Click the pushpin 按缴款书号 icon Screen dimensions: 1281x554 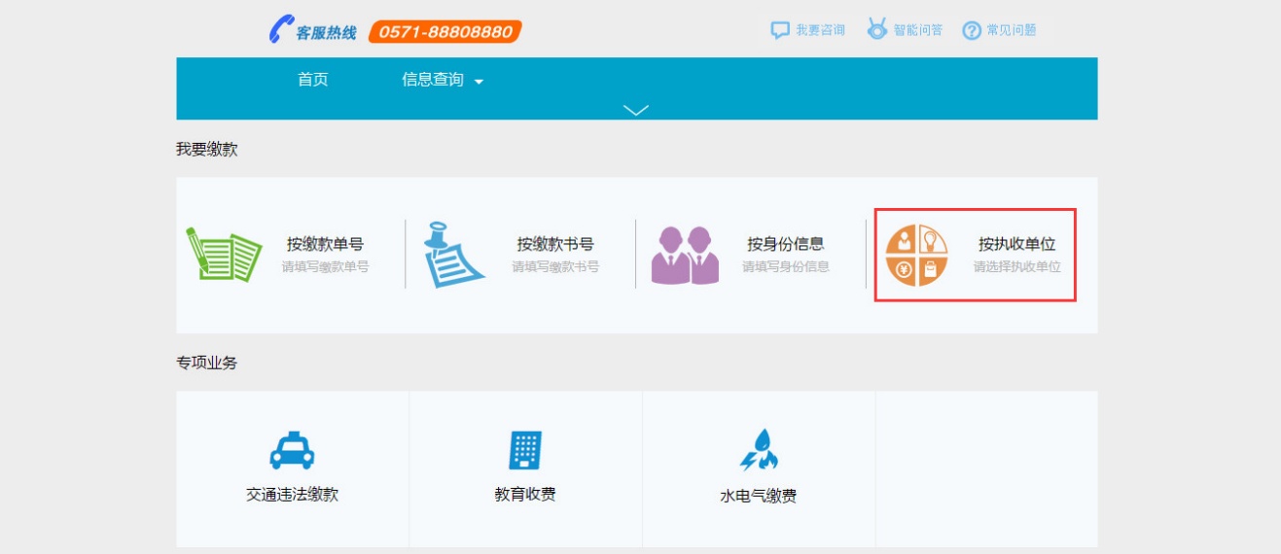(x=454, y=255)
